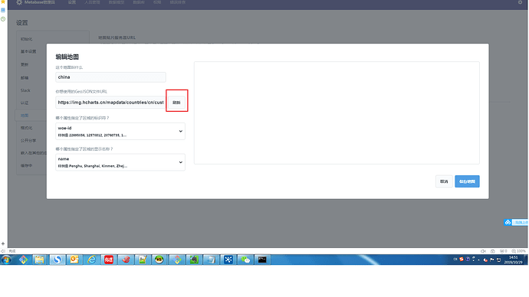The image size is (529, 297).
Task: Open the General settings section below Setup
Action: click(x=28, y=51)
